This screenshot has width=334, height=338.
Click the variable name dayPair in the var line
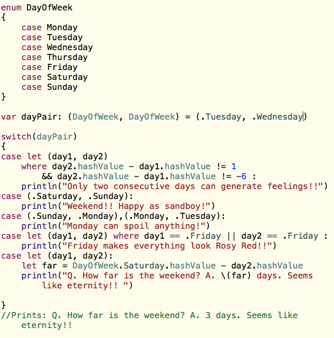pos(39,117)
